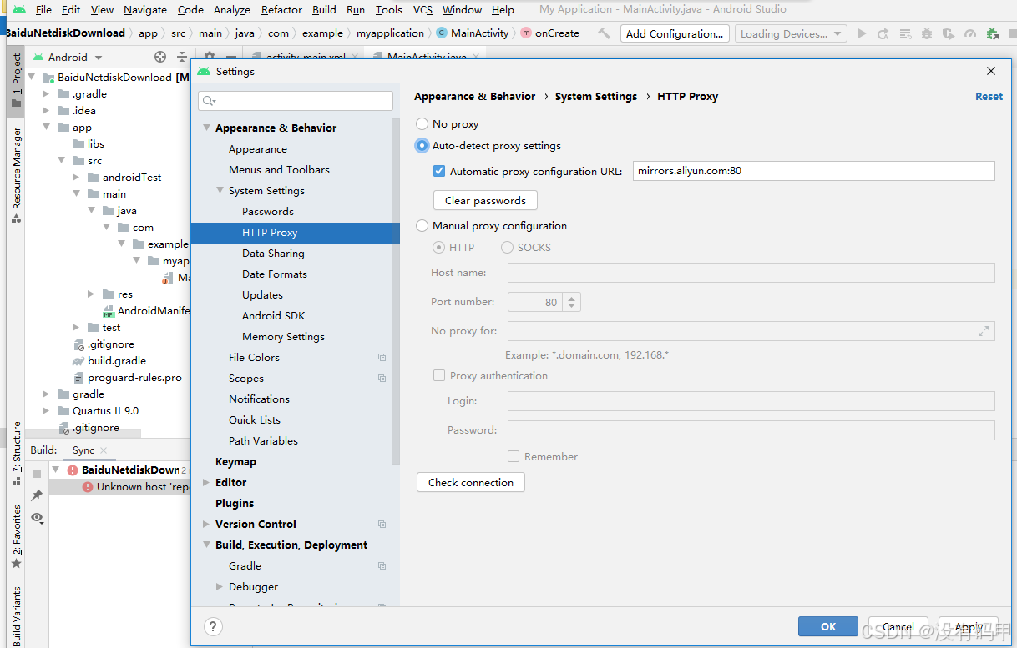Open the Structure side tab

(x=16, y=455)
